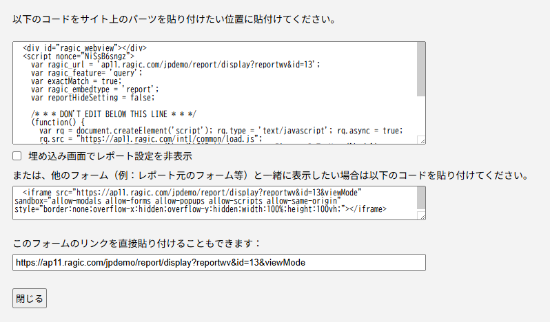Click the resize handle of embed code box
550x322 pixels.
click(421, 140)
